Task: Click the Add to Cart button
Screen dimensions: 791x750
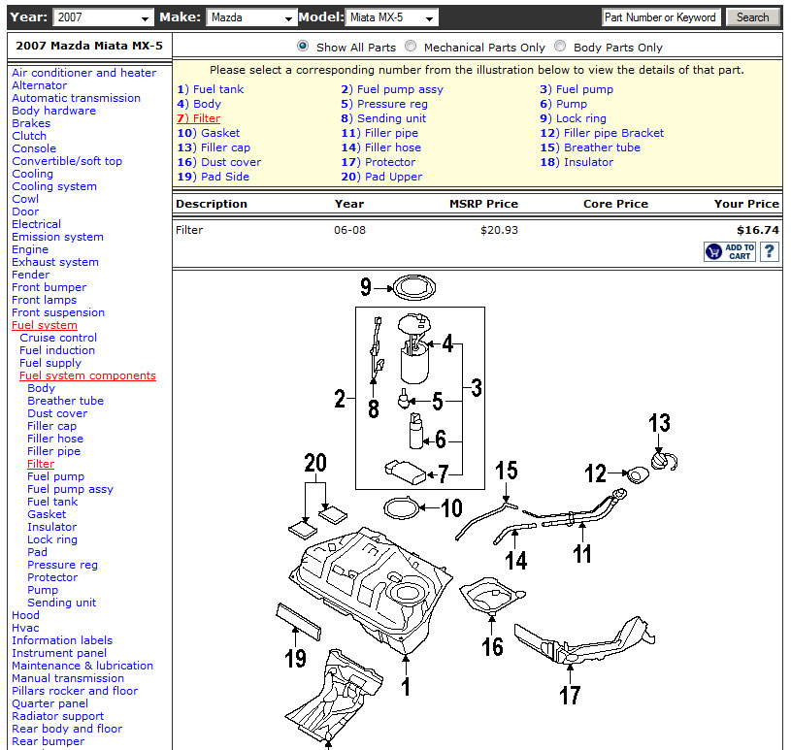Action: coord(730,251)
